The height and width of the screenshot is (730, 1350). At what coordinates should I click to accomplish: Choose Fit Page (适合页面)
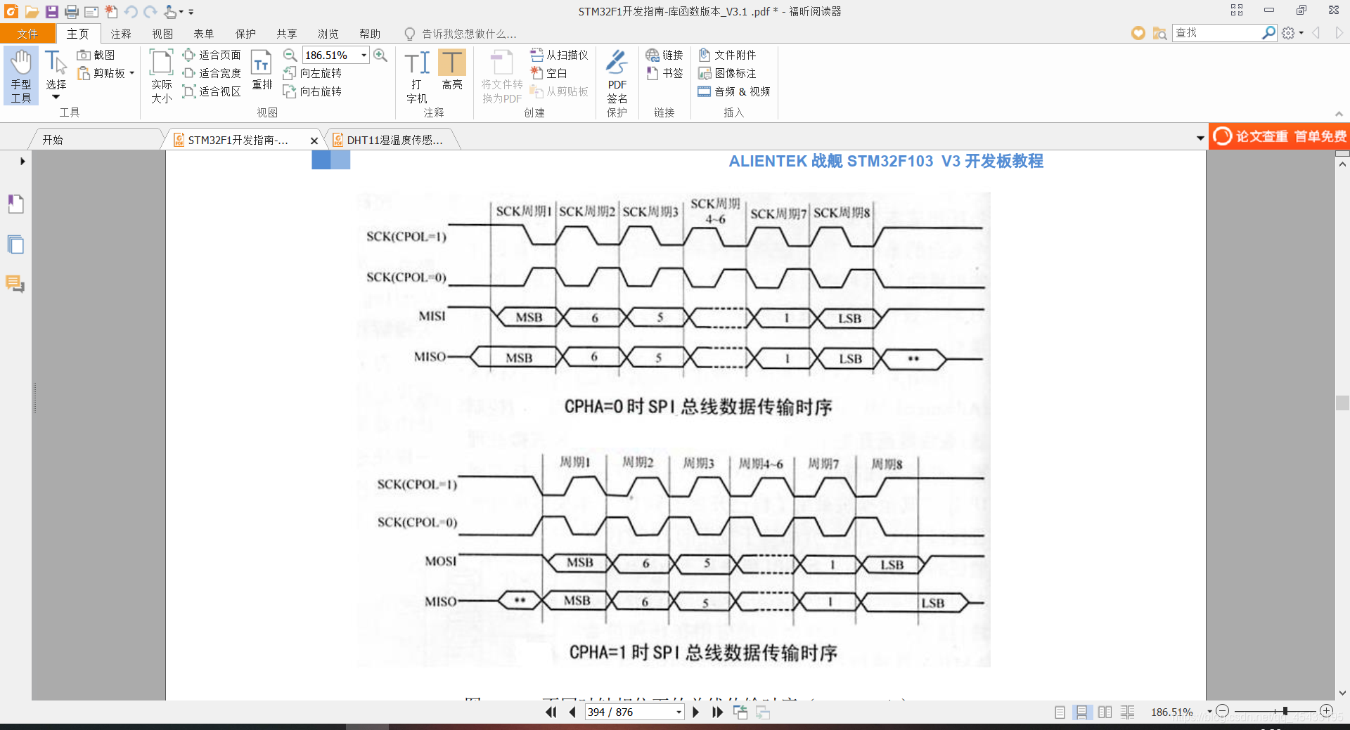coord(212,55)
